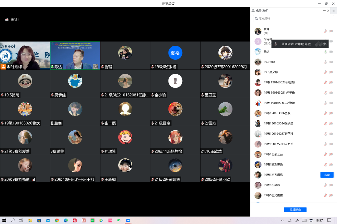Image resolution: width=337 pixels, height=224 pixels.
Task: Toggle the camera icon beside 鲁璐 (我)
Action: [331, 31]
